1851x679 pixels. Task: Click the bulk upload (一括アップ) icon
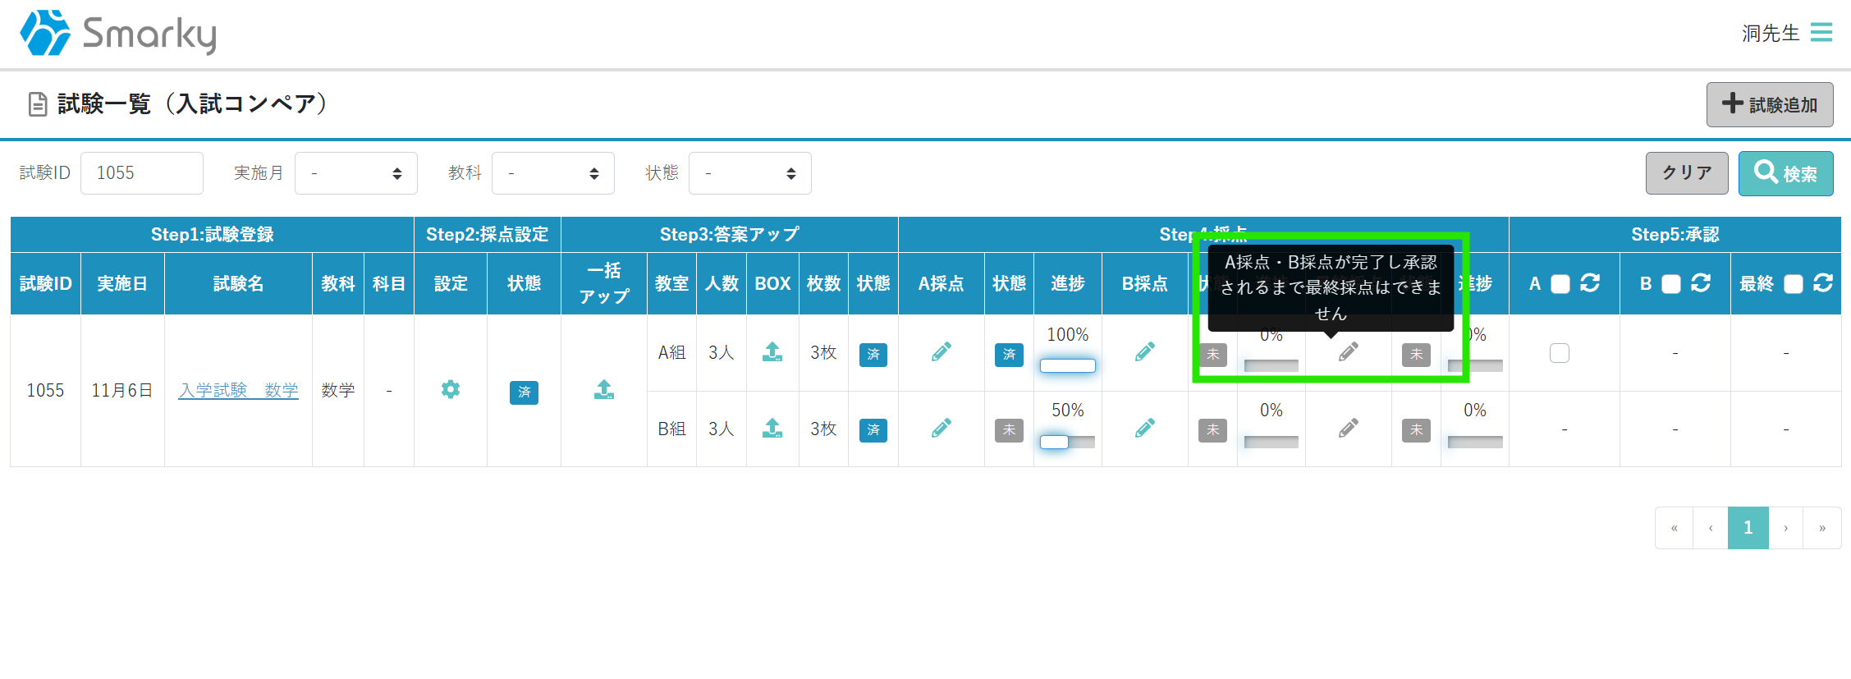604,389
